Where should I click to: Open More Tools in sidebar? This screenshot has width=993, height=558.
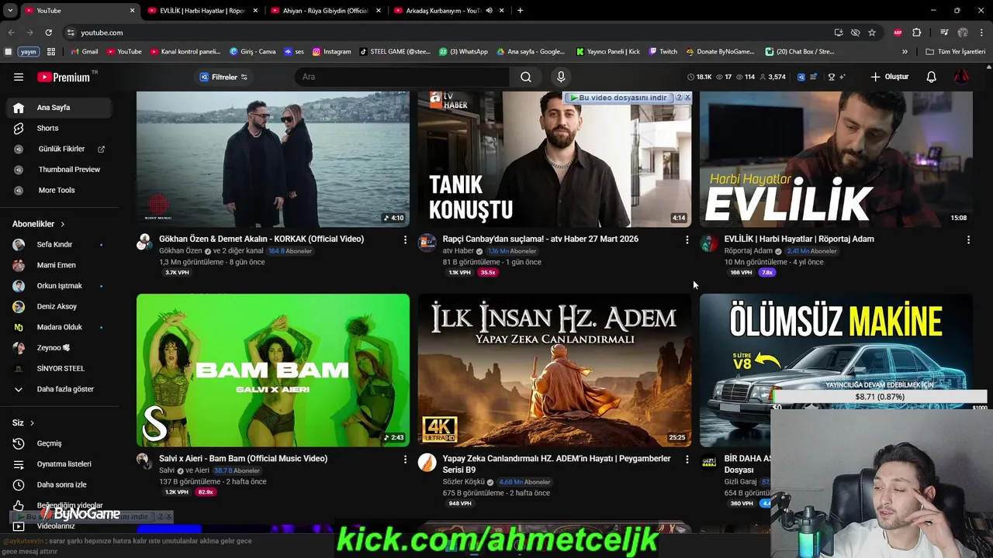click(x=61, y=190)
